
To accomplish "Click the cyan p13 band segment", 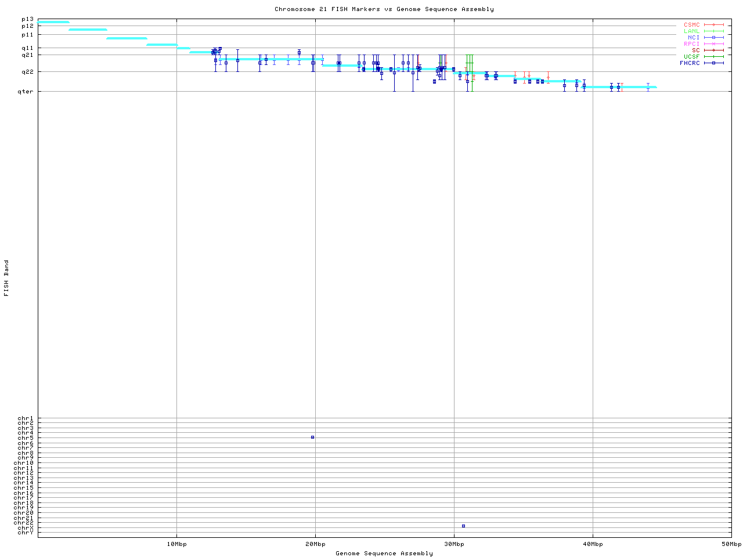I will click(x=53, y=22).
